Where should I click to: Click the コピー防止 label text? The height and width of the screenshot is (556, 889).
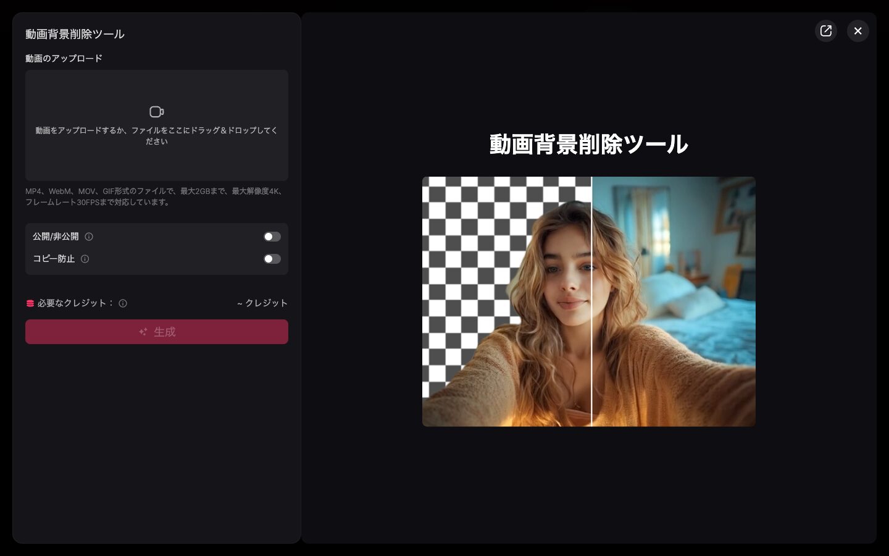coord(54,259)
